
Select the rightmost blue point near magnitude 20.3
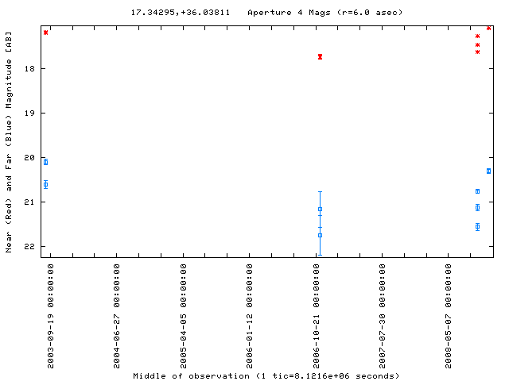point(488,171)
